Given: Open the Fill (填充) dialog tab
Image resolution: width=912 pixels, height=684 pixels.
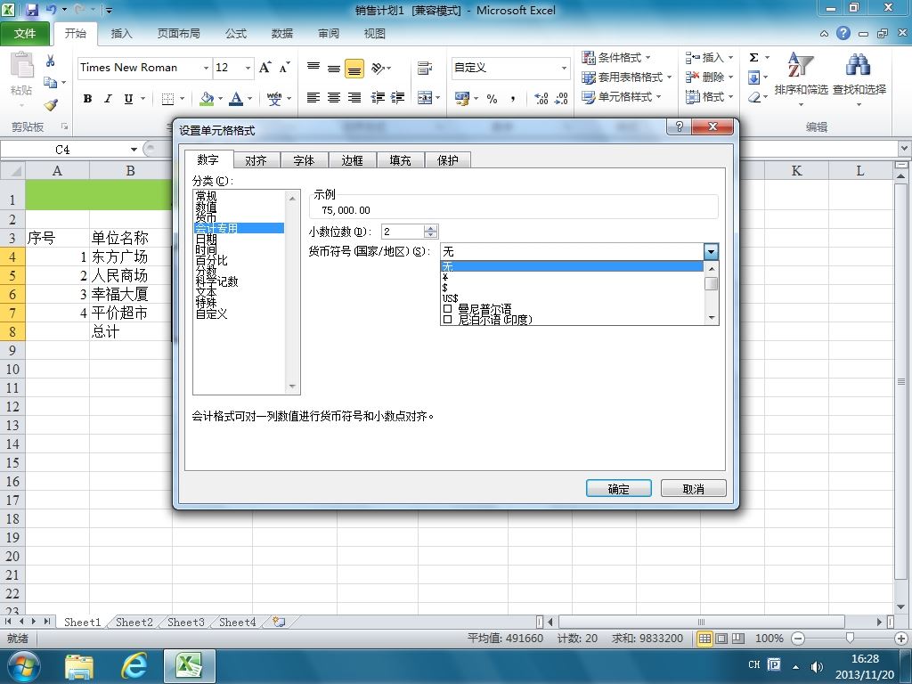Looking at the screenshot, I should coord(400,160).
